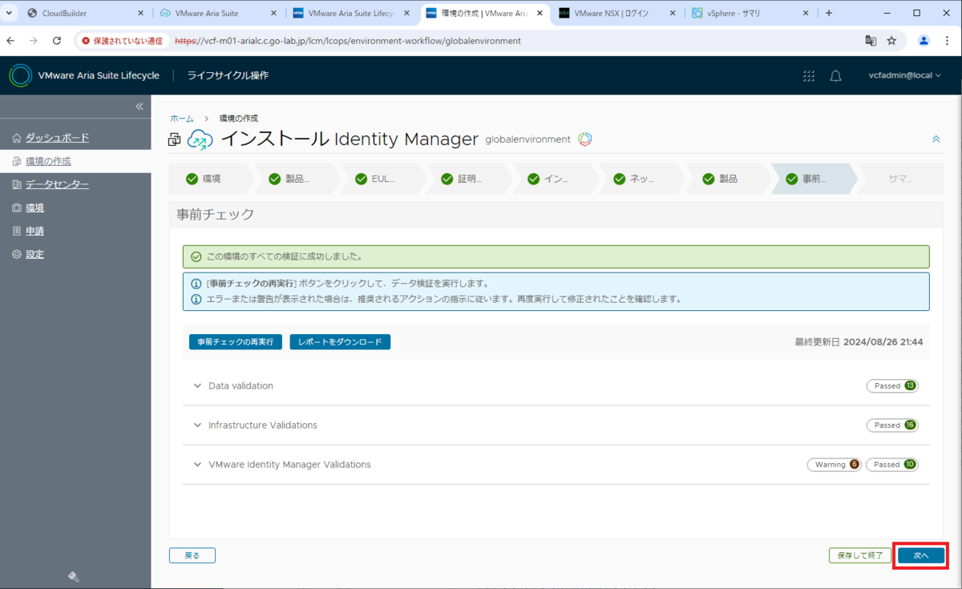Screen dimensions: 962x589
Task: Close the CloudBuilder browser tab
Action: tap(140, 13)
